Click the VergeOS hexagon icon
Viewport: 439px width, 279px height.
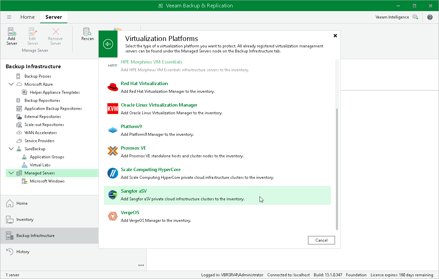[113, 216]
